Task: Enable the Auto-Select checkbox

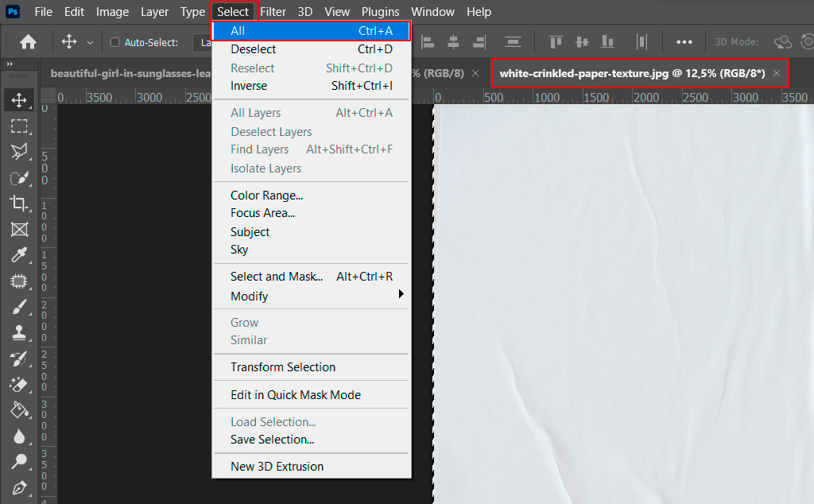Action: [114, 42]
